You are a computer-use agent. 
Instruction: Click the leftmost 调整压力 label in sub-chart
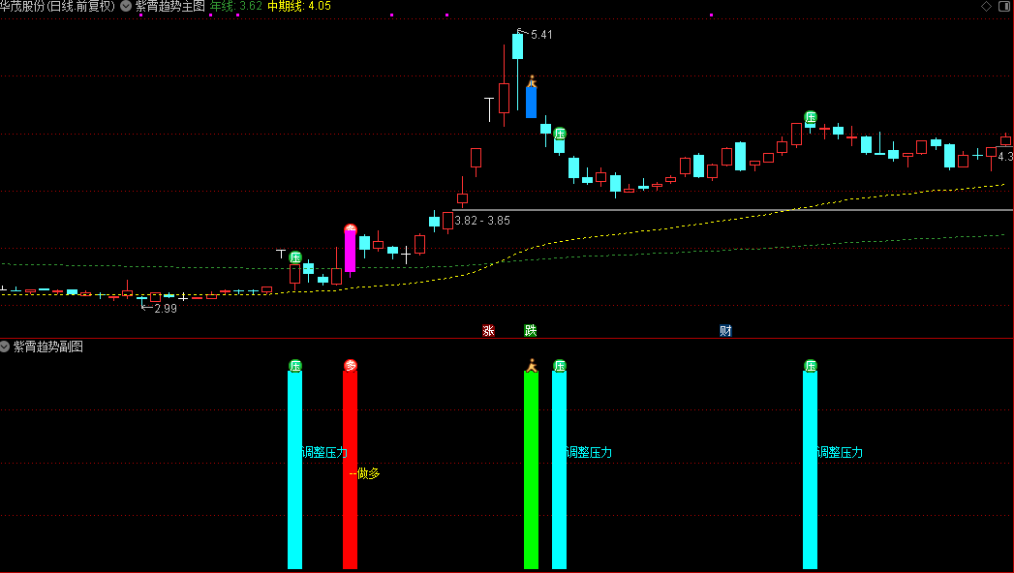(324, 452)
